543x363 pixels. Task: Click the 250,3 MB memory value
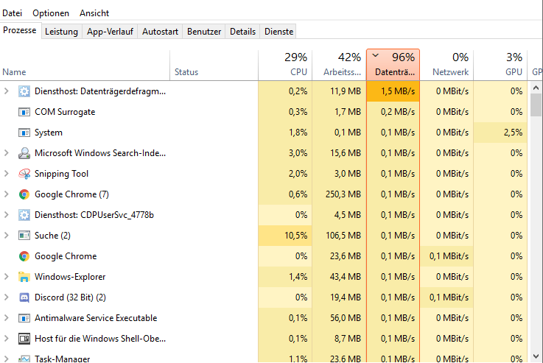click(x=343, y=194)
